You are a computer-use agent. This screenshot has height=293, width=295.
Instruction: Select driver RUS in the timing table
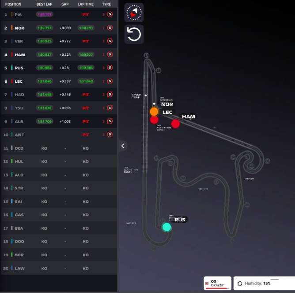(x=59, y=68)
